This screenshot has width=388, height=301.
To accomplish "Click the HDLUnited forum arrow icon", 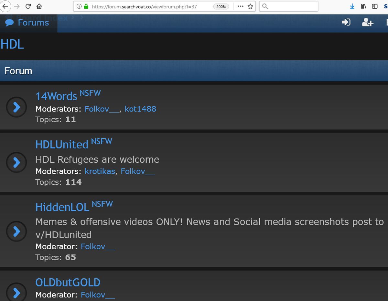I will pos(16,162).
